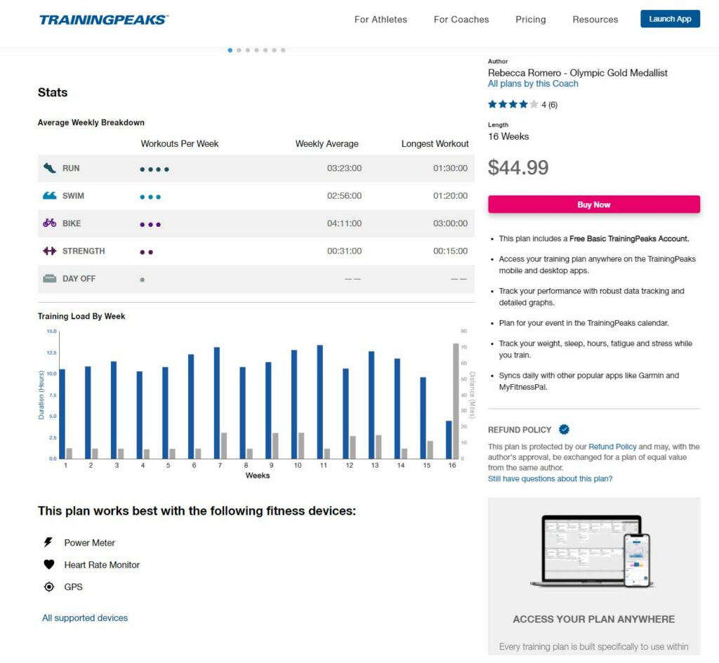This screenshot has width=719, height=663.
Task: Click the RUN row label
Action: coord(71,169)
